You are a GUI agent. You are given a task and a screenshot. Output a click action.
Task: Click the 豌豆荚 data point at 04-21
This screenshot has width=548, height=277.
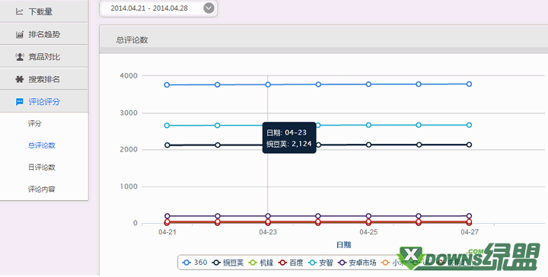[167, 145]
